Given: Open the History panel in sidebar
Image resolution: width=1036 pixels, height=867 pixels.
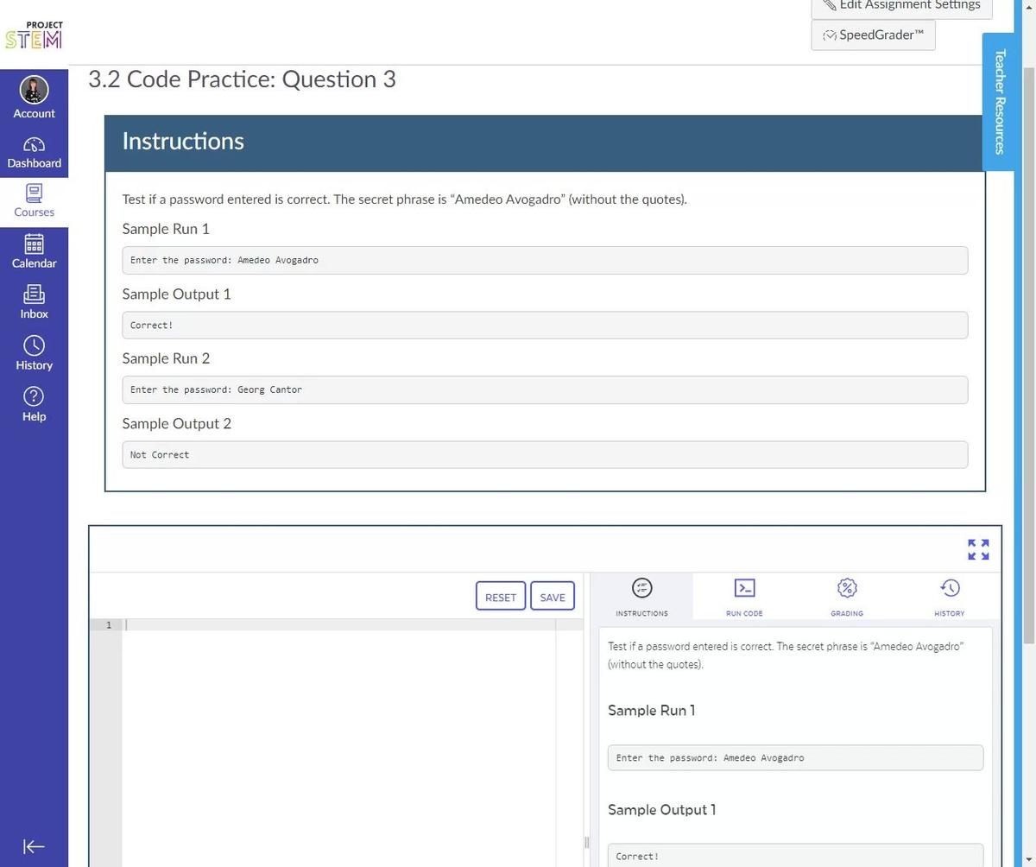Looking at the screenshot, I should point(34,353).
